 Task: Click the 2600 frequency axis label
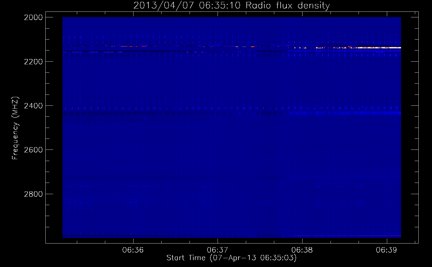[33, 150]
